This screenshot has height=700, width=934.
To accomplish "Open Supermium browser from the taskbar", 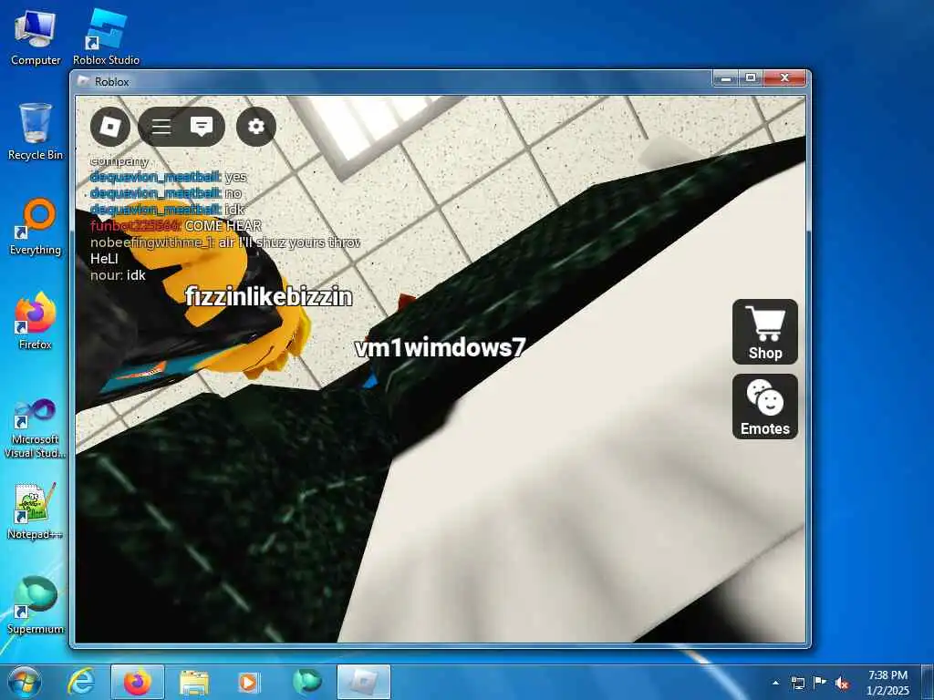I will point(306,682).
